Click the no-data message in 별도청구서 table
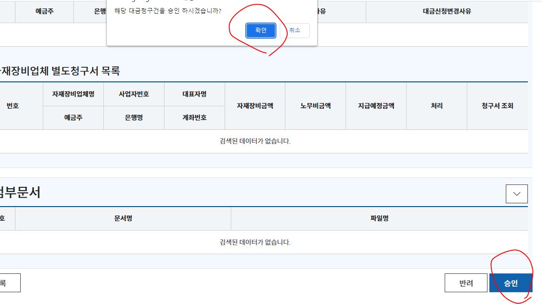The width and height of the screenshot is (542, 304). (255, 141)
